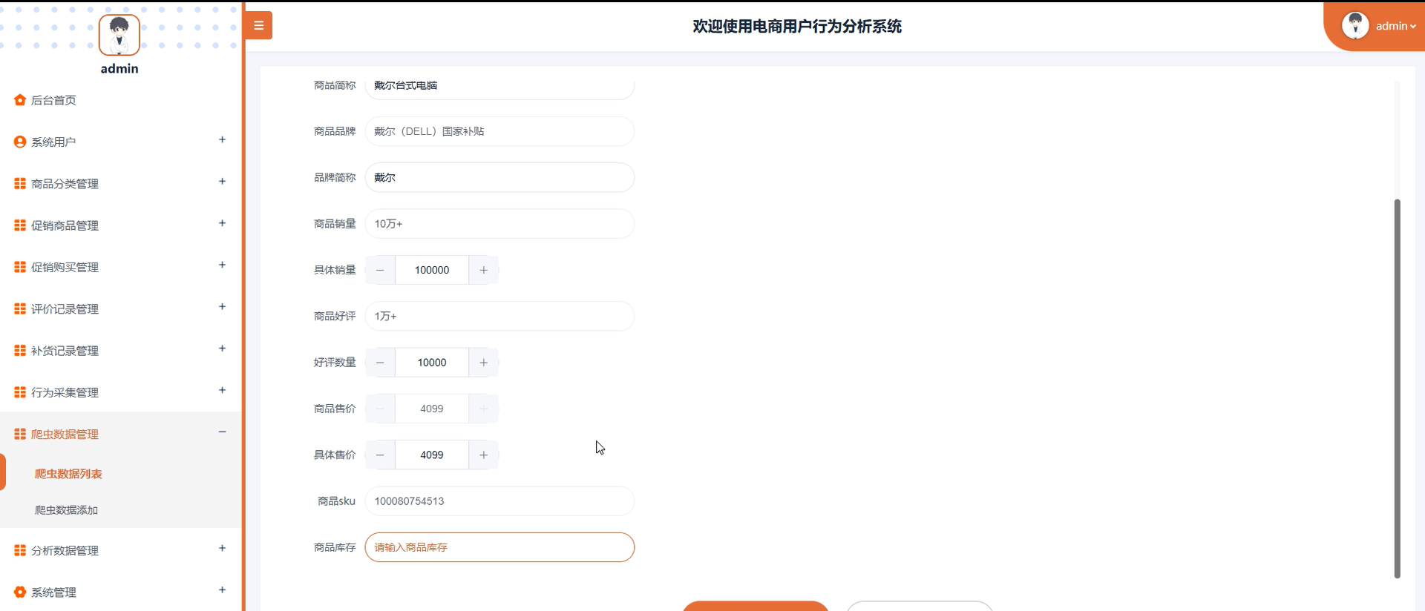Image resolution: width=1425 pixels, height=611 pixels.
Task: Click the home icon next to 后台首页
Action: 20,100
